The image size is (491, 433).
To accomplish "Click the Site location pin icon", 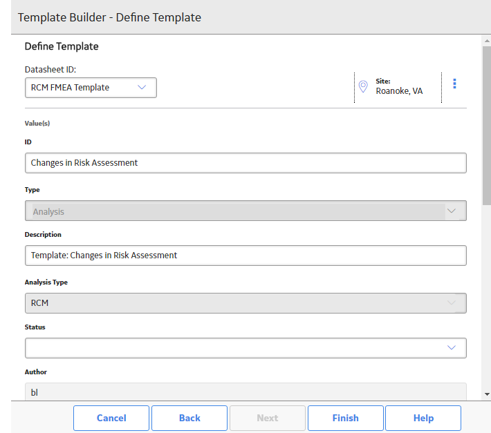I will tap(363, 86).
